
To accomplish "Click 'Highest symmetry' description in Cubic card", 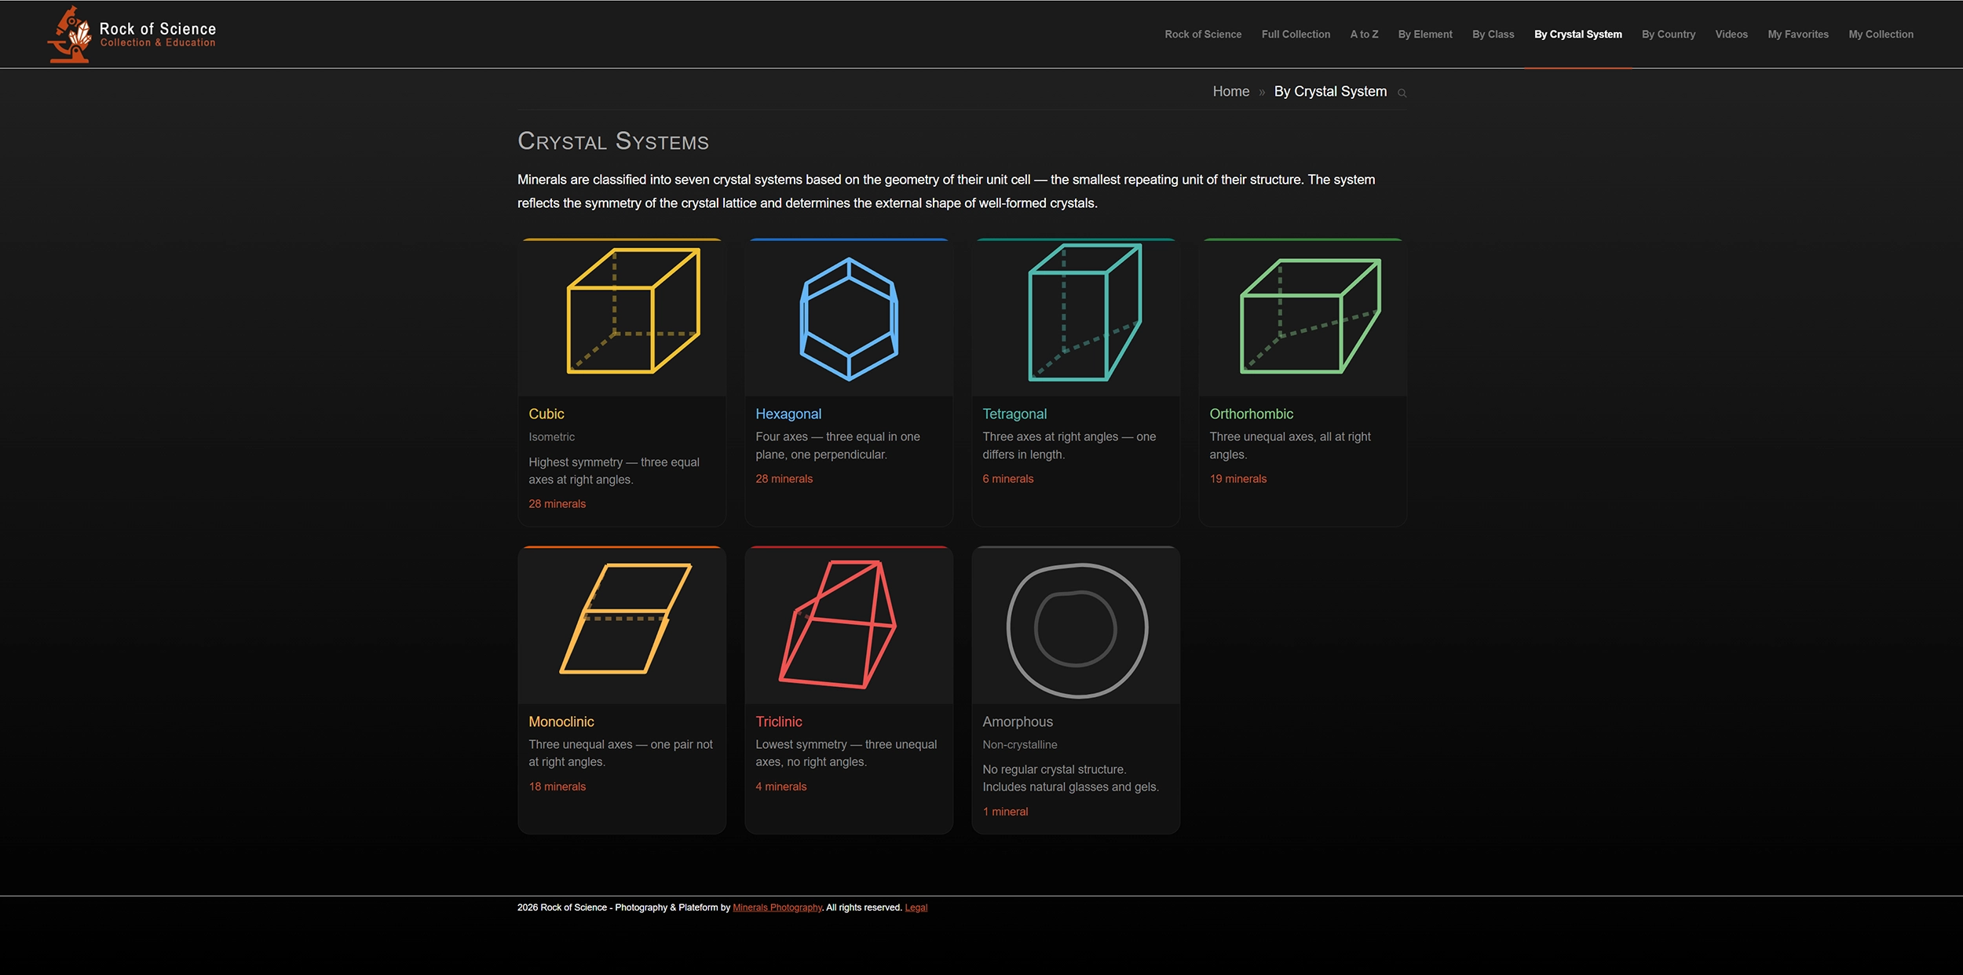I will [x=613, y=471].
